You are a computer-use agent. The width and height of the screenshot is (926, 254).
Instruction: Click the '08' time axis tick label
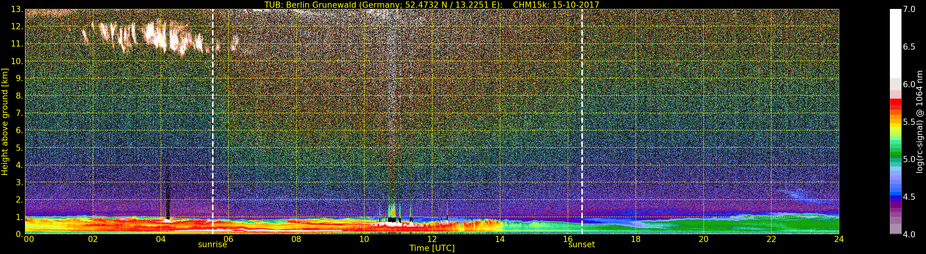tap(296, 239)
